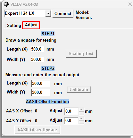Viewport: 133px width, 138px height.
Task: Click STEP1 Width (Y) value field
Action: click(x=37, y=59)
